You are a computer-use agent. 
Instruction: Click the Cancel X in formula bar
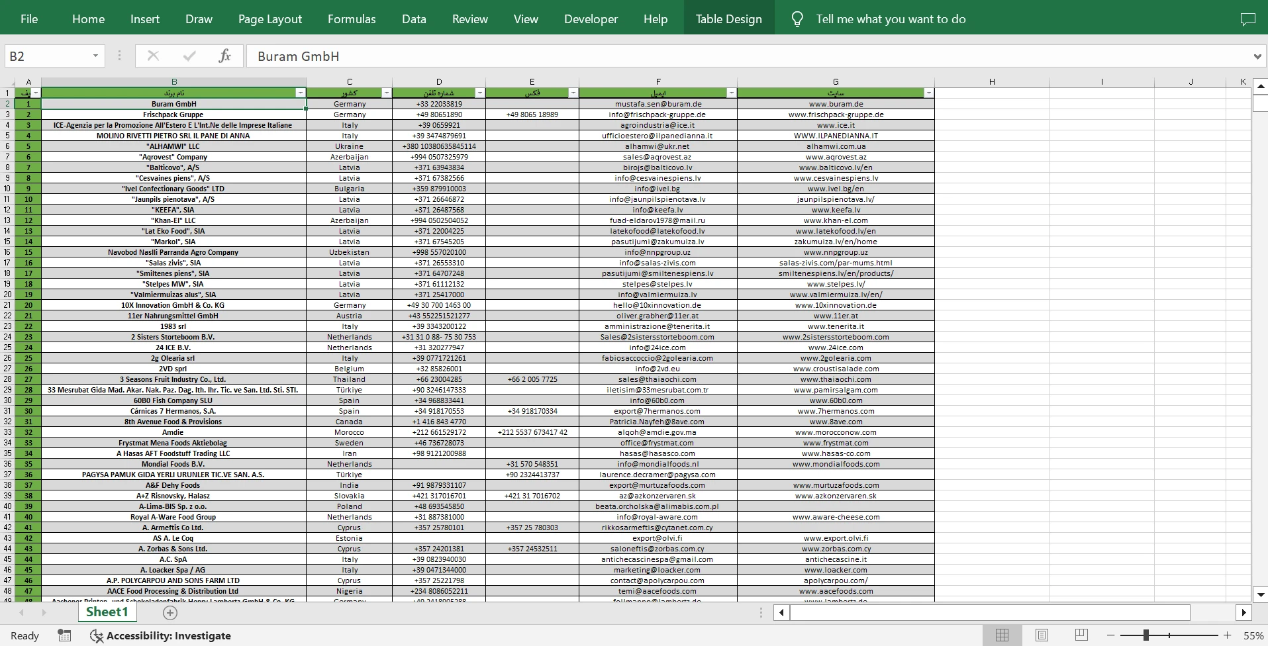153,56
